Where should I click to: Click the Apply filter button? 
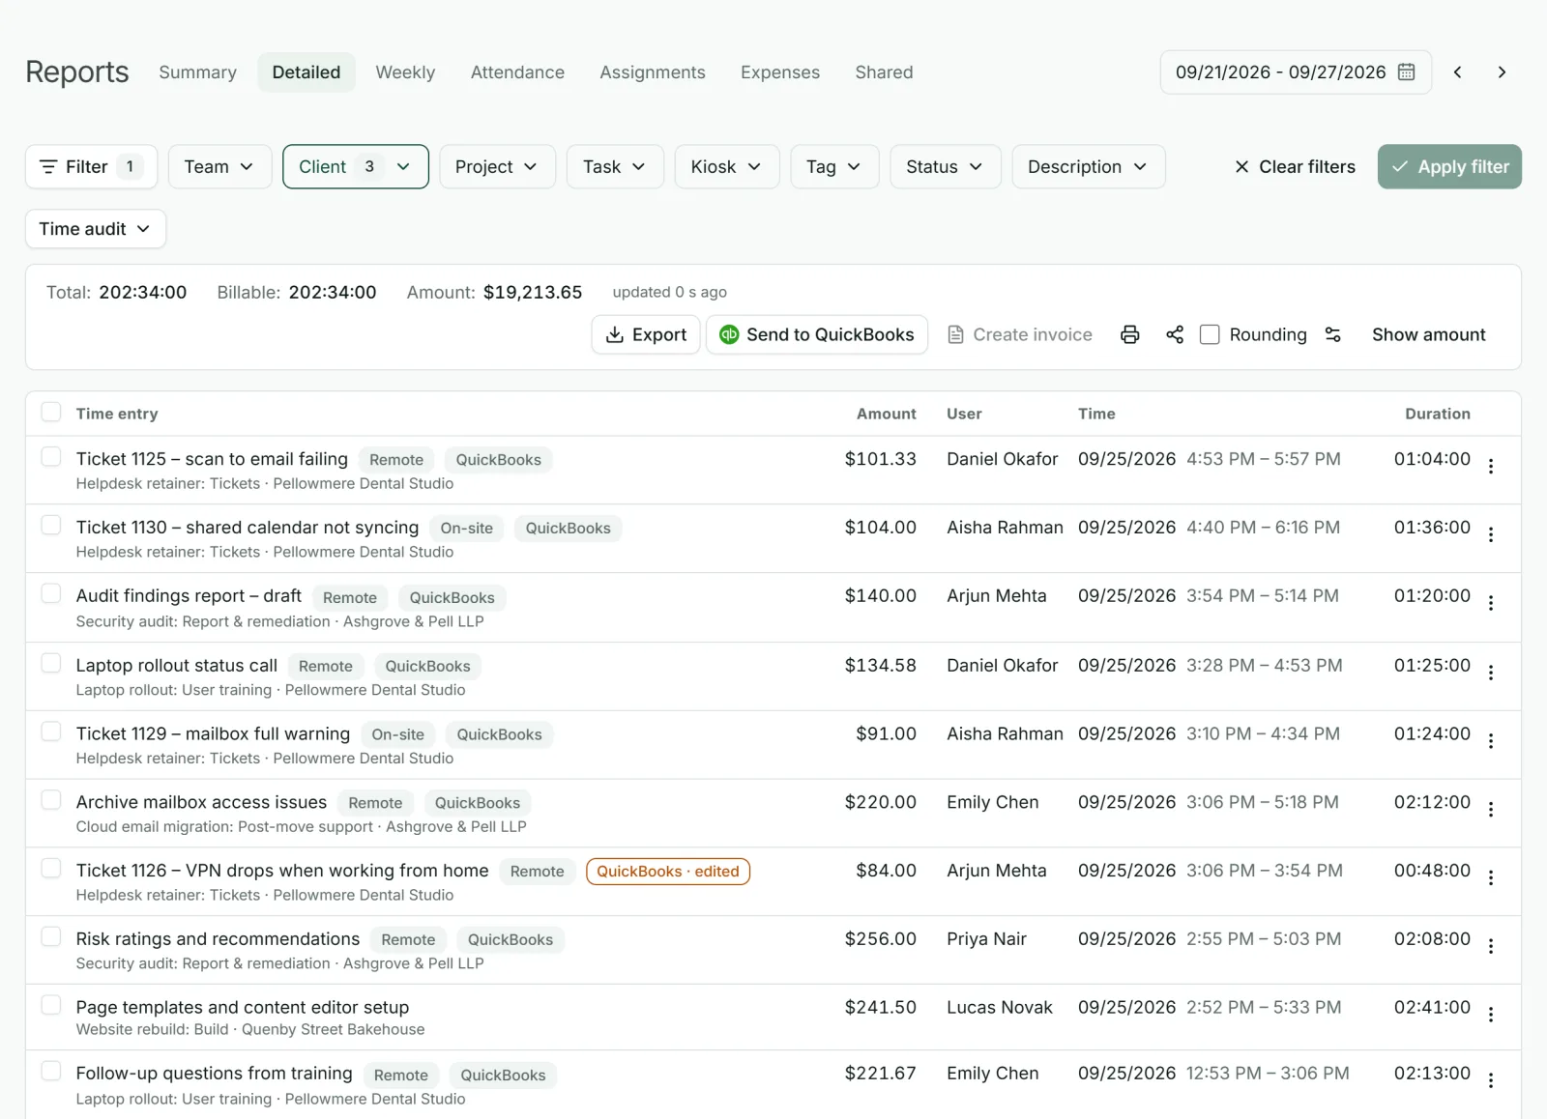(x=1449, y=167)
